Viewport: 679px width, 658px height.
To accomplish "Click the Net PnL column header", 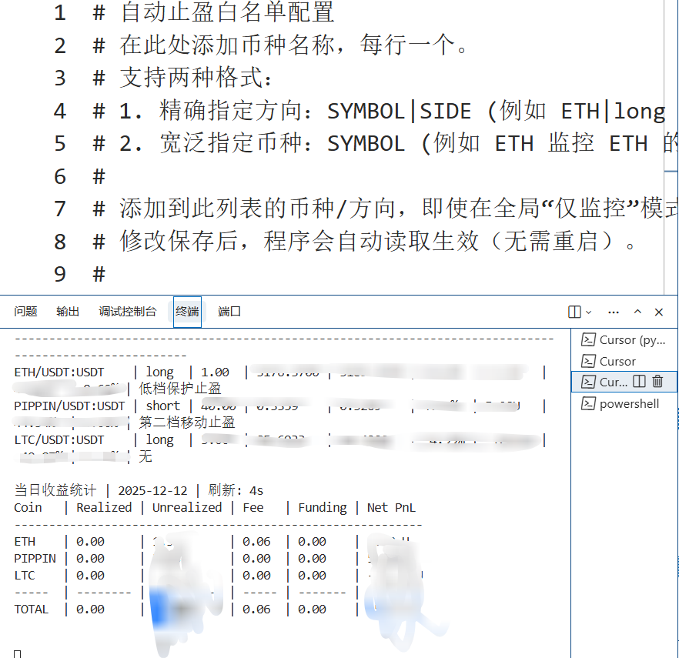I will tap(391, 507).
